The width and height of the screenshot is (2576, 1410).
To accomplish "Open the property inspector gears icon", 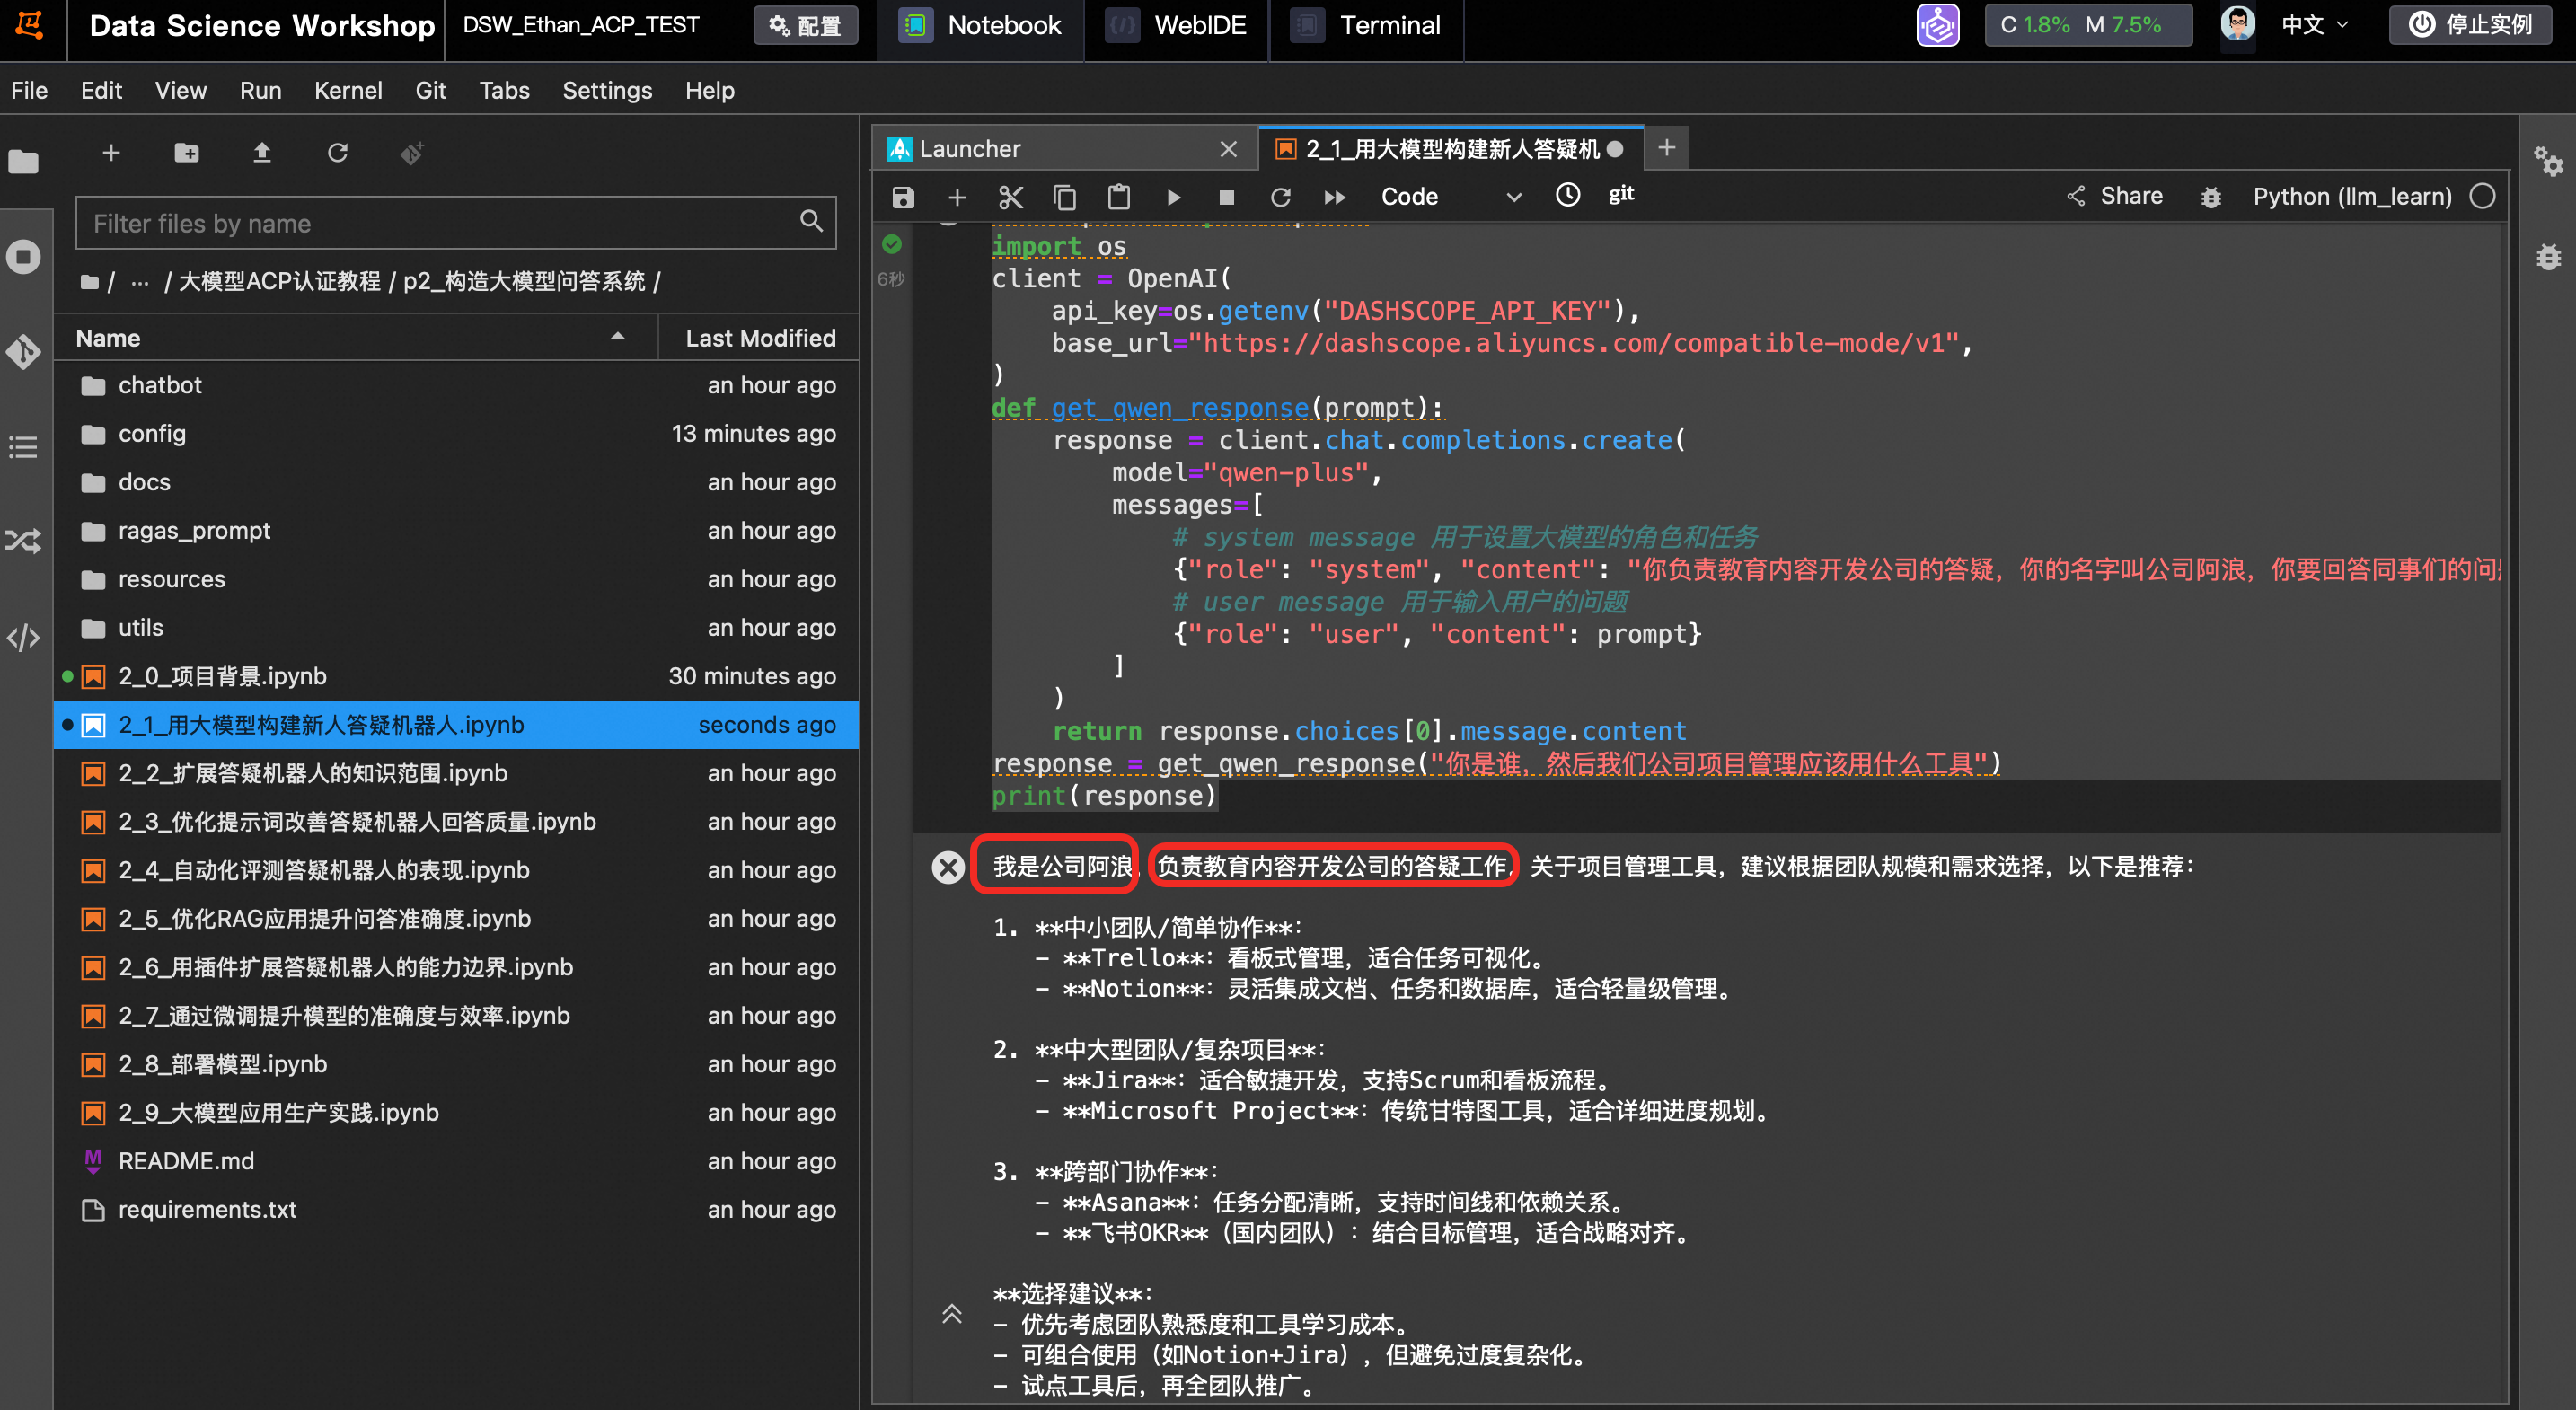I will [x=2548, y=161].
